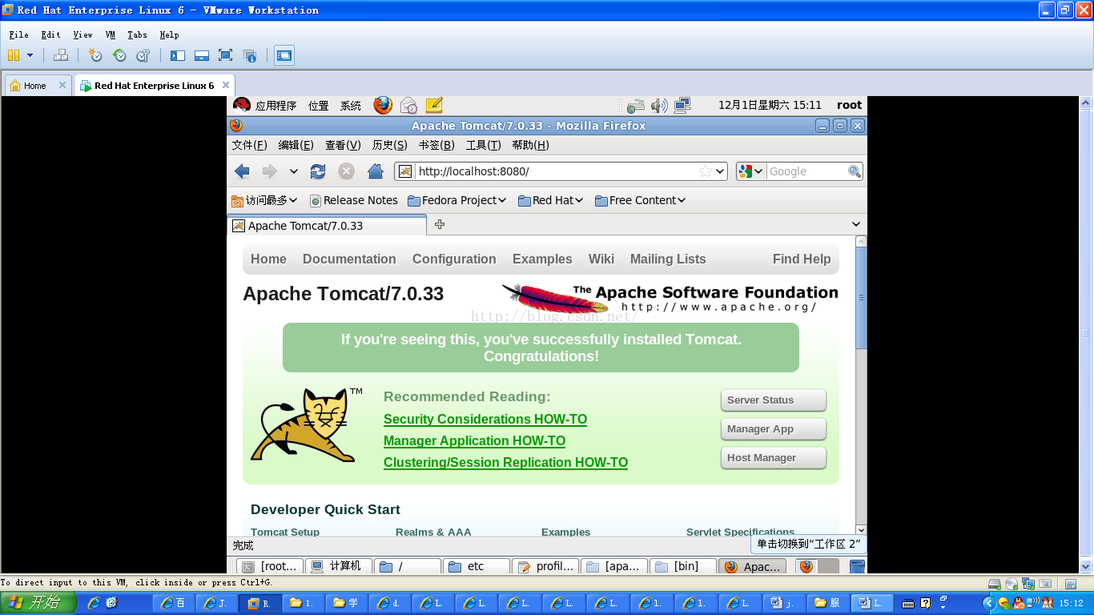Image resolution: width=1094 pixels, height=615 pixels.
Task: Toggle the VMware library sidebar icon
Action: point(178,55)
